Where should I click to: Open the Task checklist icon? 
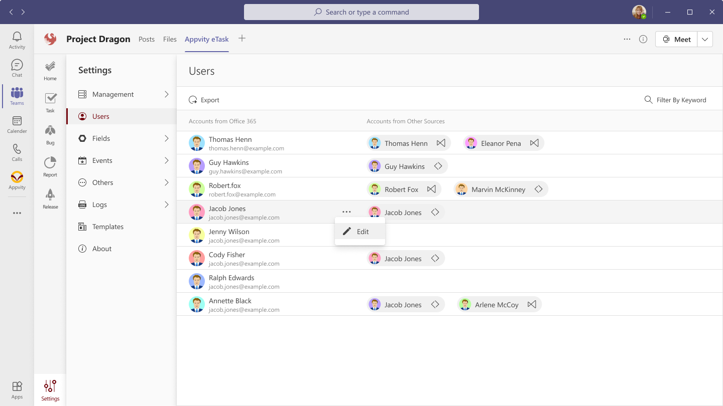(50, 102)
